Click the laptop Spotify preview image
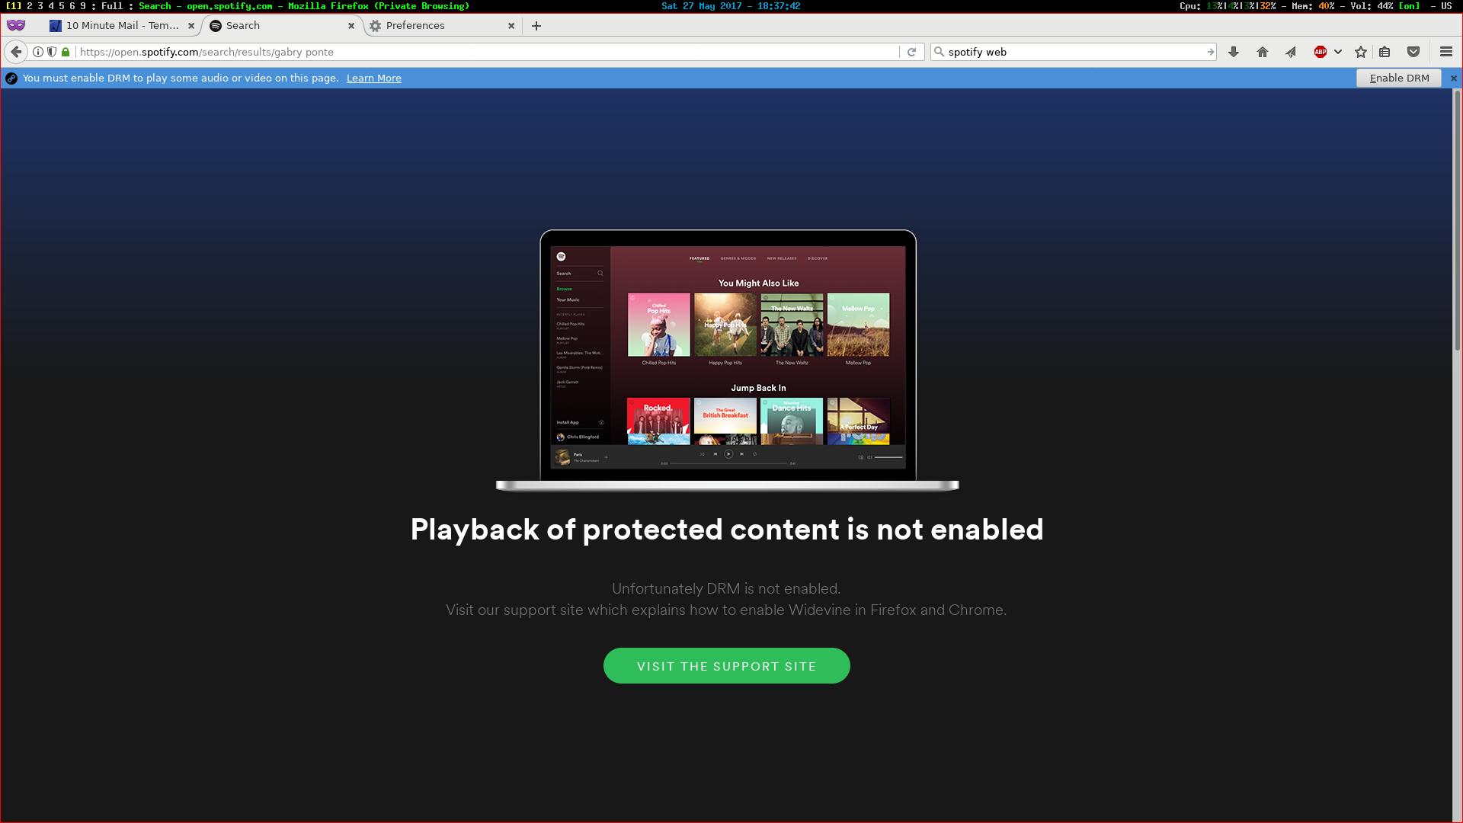 pyautogui.click(x=728, y=360)
